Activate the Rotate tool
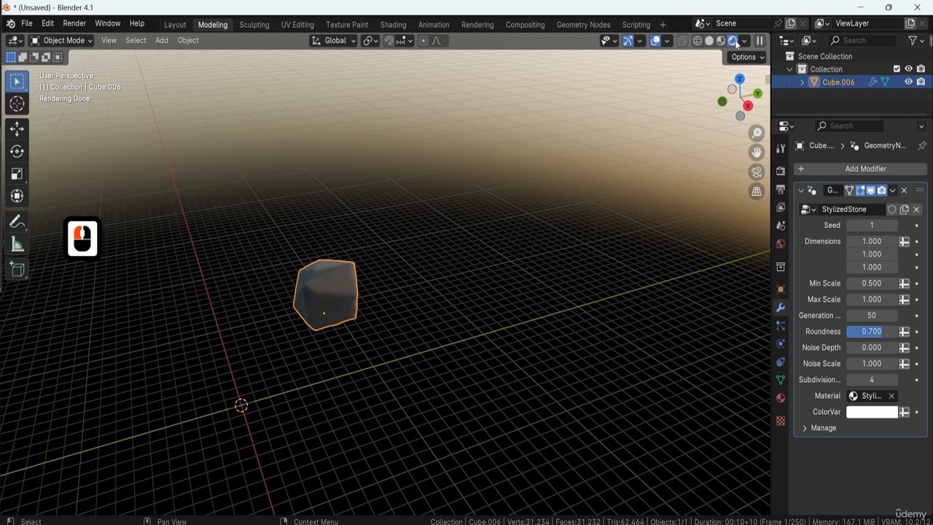Image resolution: width=933 pixels, height=525 pixels. (17, 152)
